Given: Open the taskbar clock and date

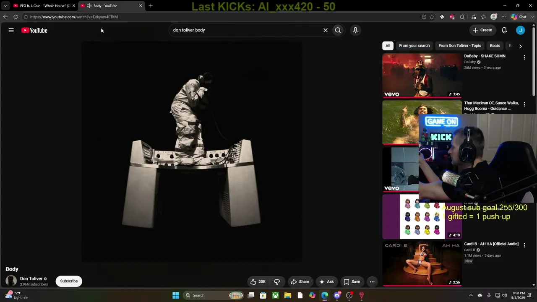Looking at the screenshot, I should 519,295.
